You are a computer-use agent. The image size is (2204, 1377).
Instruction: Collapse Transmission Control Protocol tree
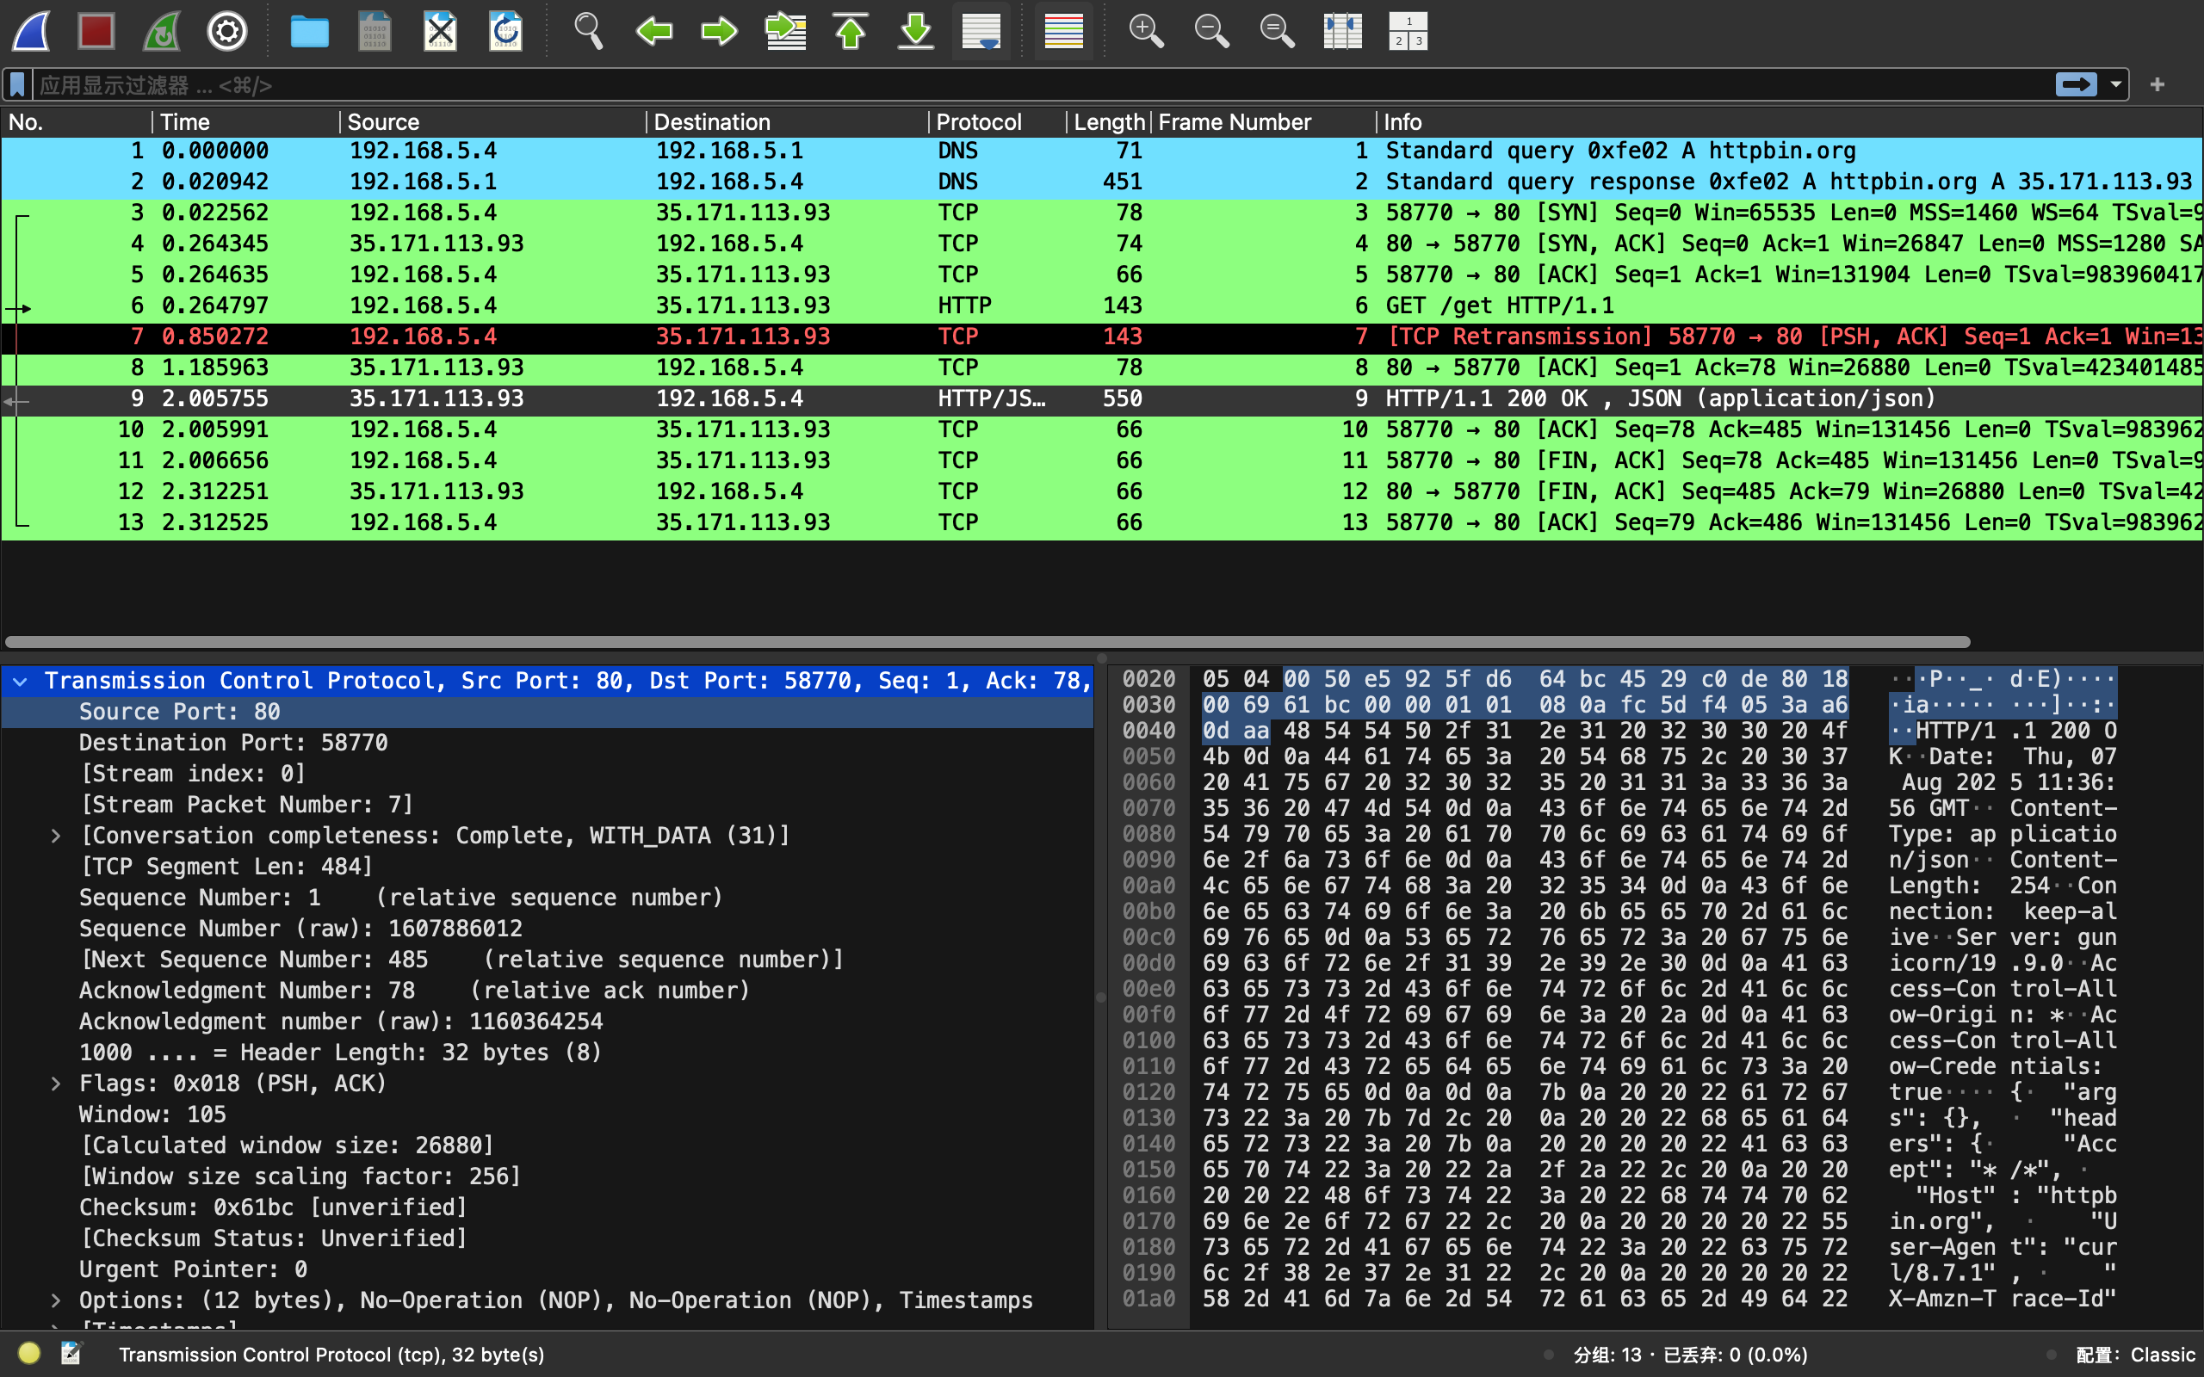(x=20, y=682)
